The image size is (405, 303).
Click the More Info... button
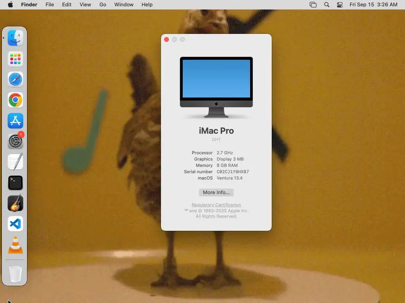click(216, 193)
